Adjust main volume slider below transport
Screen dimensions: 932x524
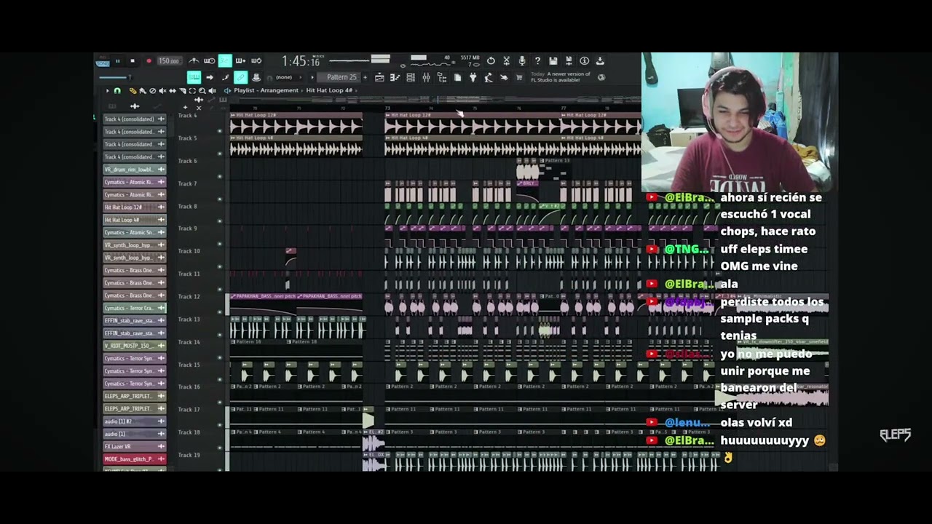114,77
